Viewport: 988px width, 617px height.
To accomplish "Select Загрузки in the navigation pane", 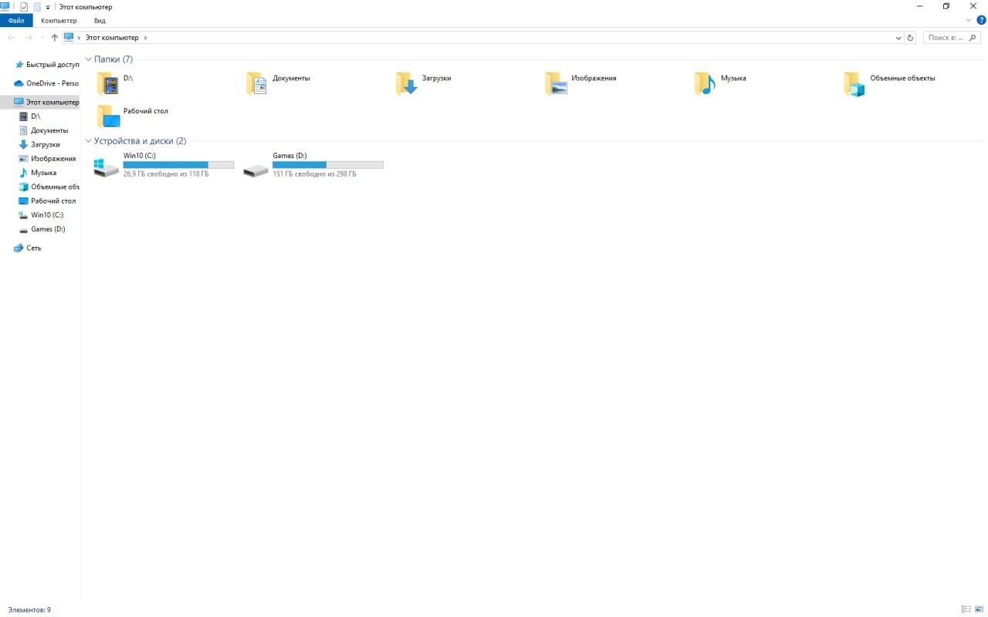I will tap(40, 144).
